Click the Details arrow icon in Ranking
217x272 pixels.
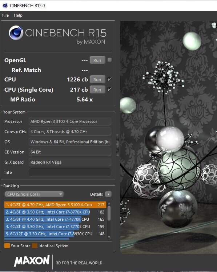[x=108, y=194]
